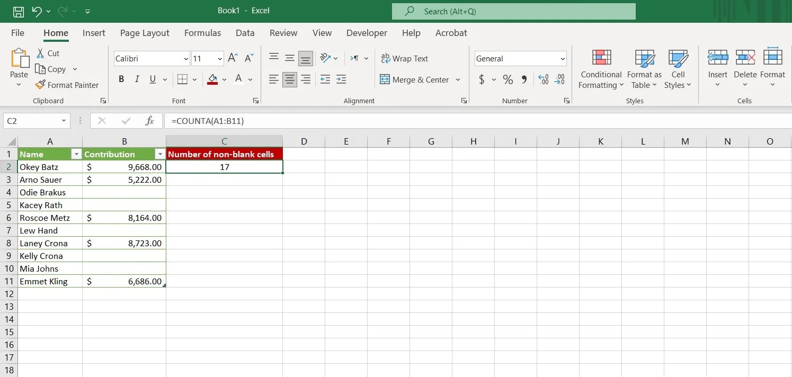Screen dimensions: 792x377
Task: Click the Merge & Center button
Action: (416, 79)
